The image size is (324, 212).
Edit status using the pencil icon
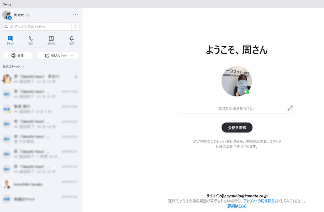[x=290, y=108]
